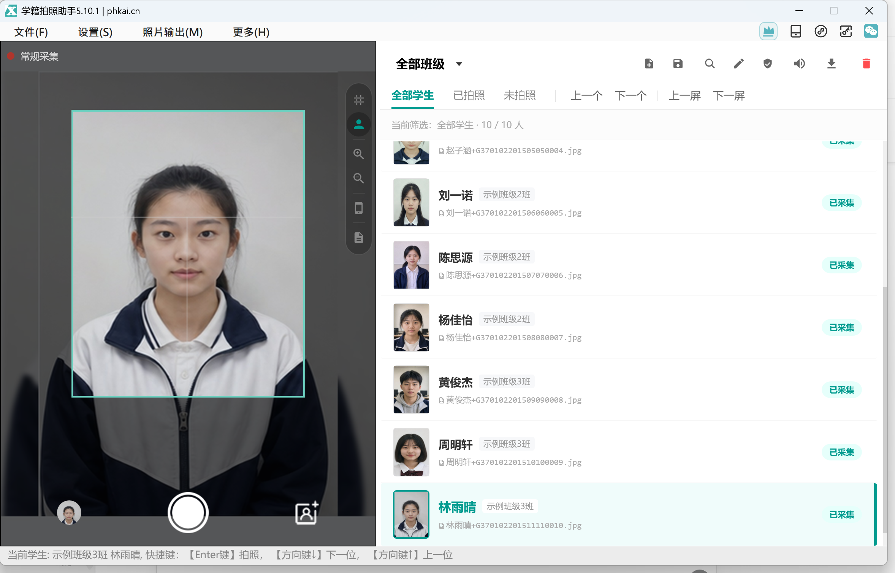Zoom in the camera preview
Screen dimensions: 895x573
358,154
